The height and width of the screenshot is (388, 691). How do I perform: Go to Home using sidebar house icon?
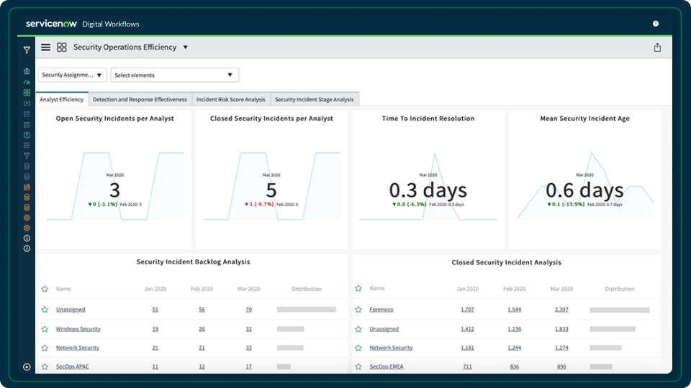coord(27,71)
